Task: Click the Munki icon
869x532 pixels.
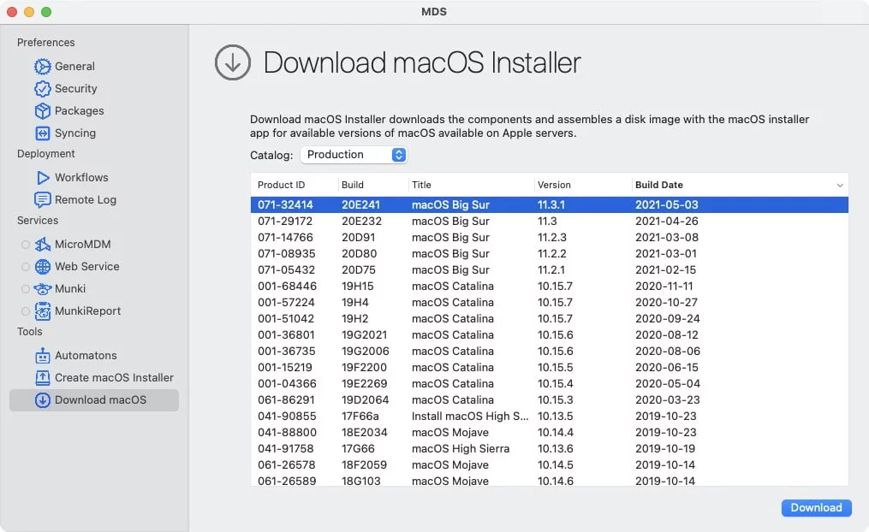Action: tap(43, 289)
